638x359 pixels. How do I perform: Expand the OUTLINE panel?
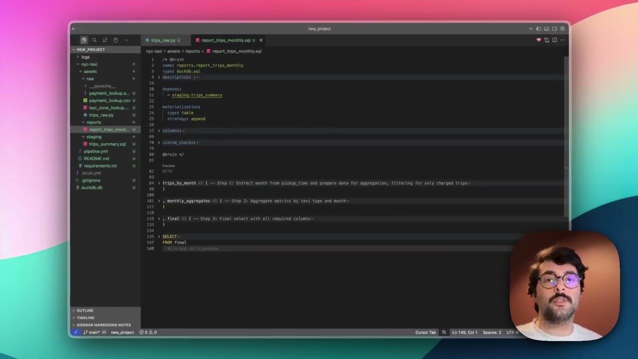(105, 310)
